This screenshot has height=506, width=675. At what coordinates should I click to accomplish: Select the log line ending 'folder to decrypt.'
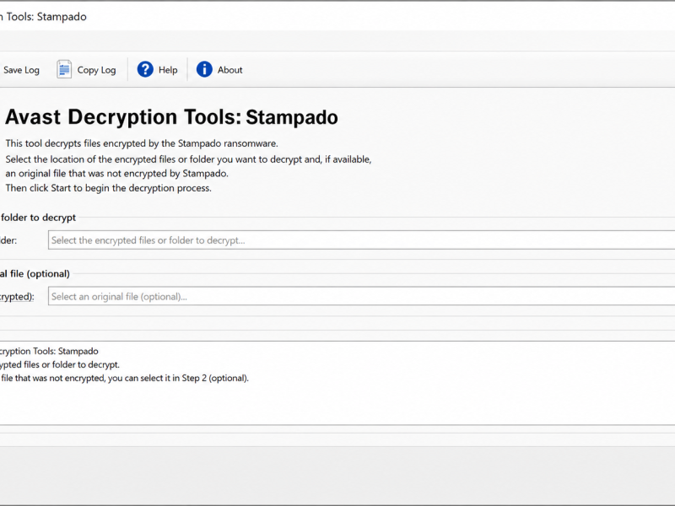59,365
